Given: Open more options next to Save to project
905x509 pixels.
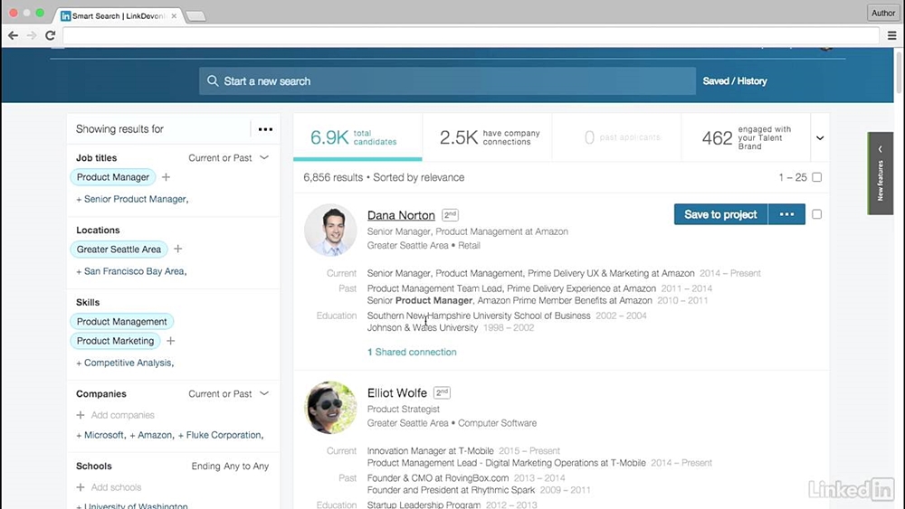Looking at the screenshot, I should (x=786, y=214).
